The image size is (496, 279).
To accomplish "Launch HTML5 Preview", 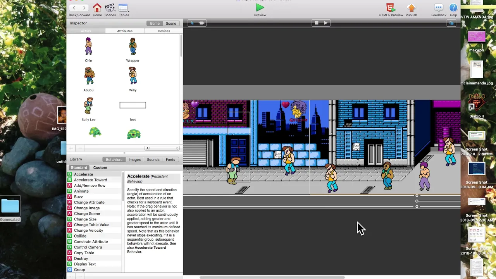I will (390, 7).
